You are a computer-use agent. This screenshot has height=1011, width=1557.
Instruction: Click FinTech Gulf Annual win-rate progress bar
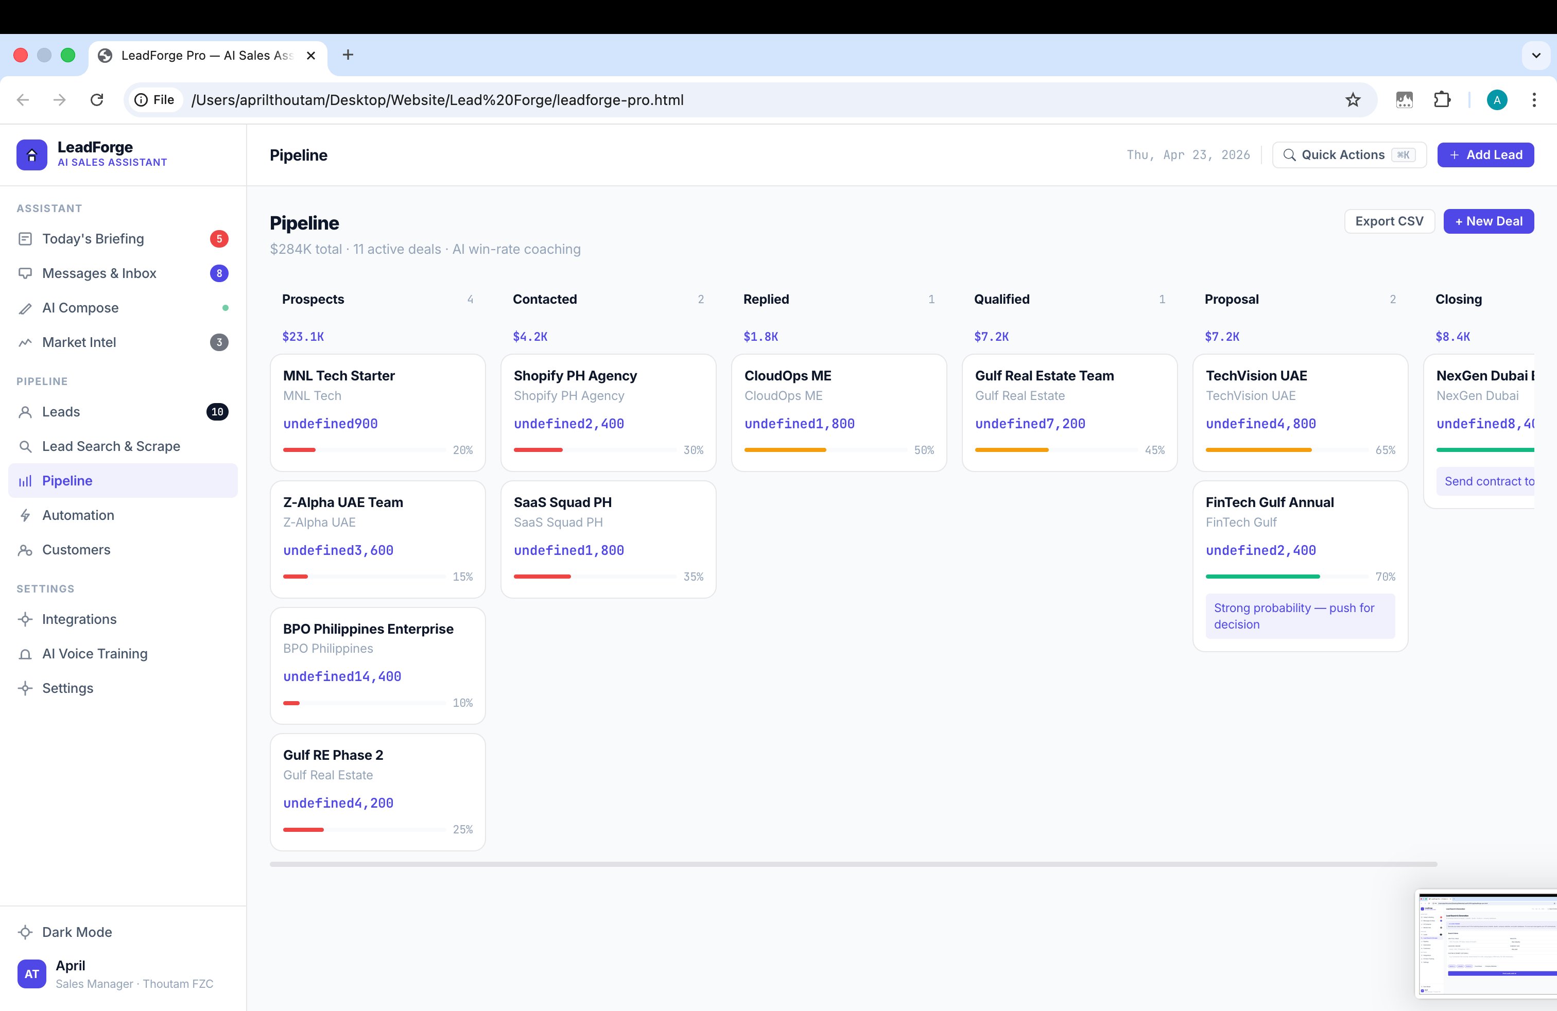[x=1286, y=576]
